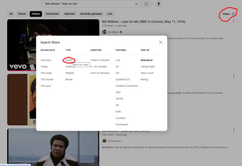Image resolution: width=242 pixels, height=166 pixels.
Task: Select the Location feature filter
Action: click(x=121, y=118)
